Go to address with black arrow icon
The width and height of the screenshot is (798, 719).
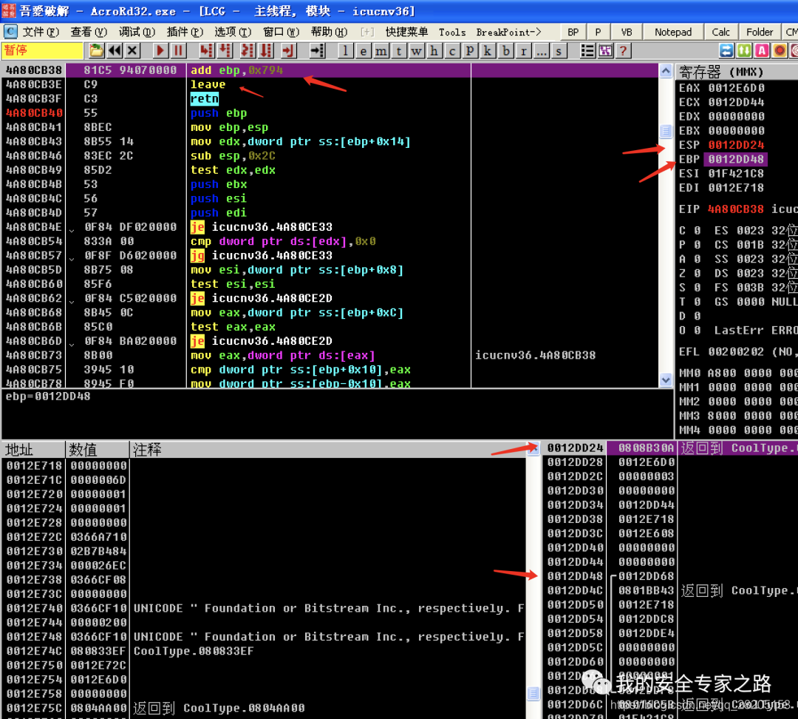pos(317,50)
